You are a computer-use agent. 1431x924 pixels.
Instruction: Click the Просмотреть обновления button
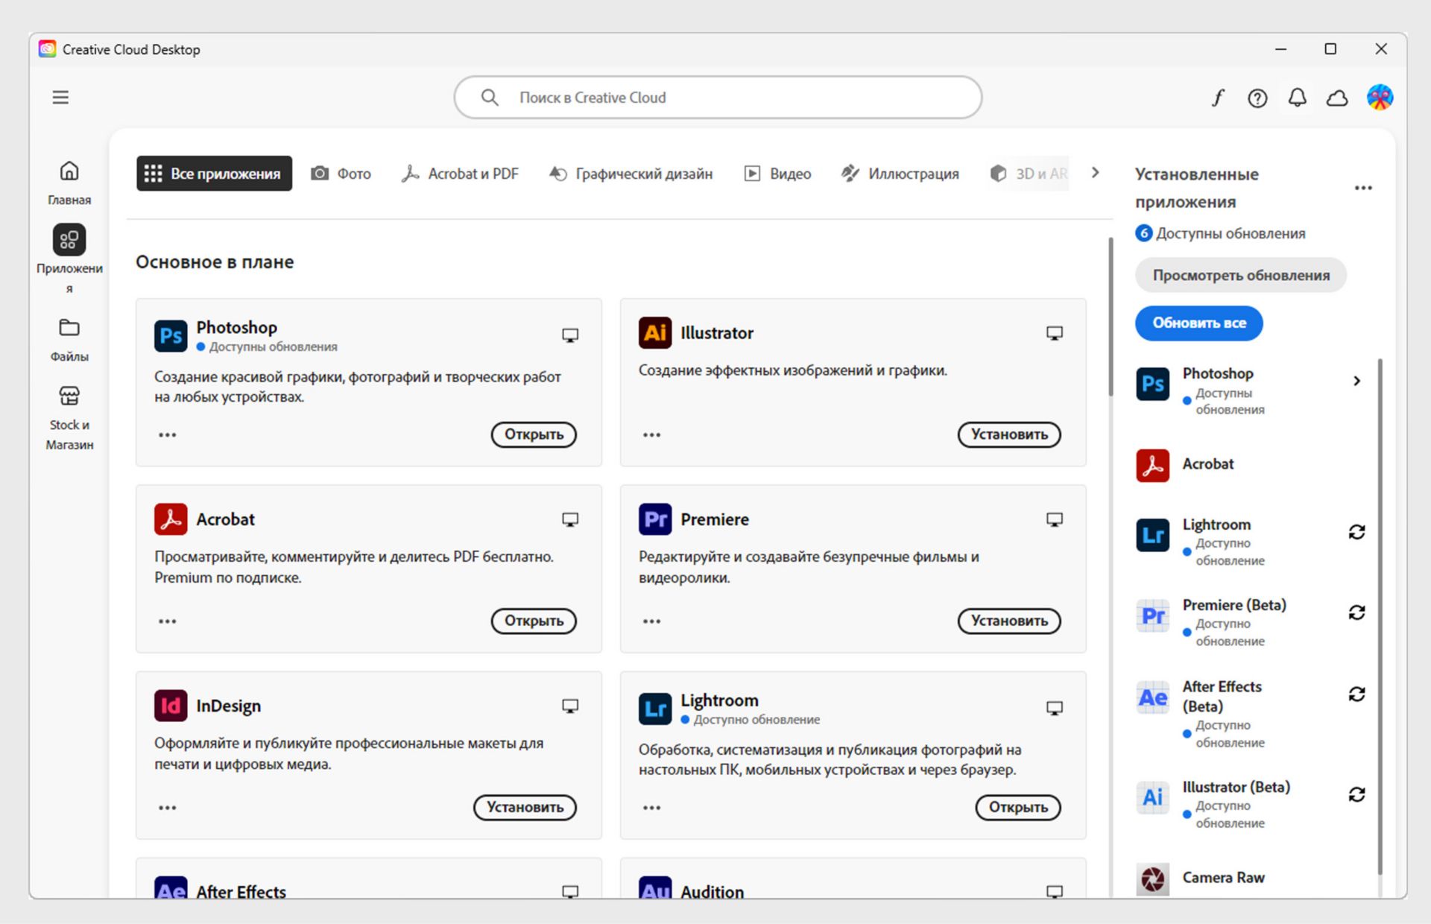click(x=1241, y=275)
